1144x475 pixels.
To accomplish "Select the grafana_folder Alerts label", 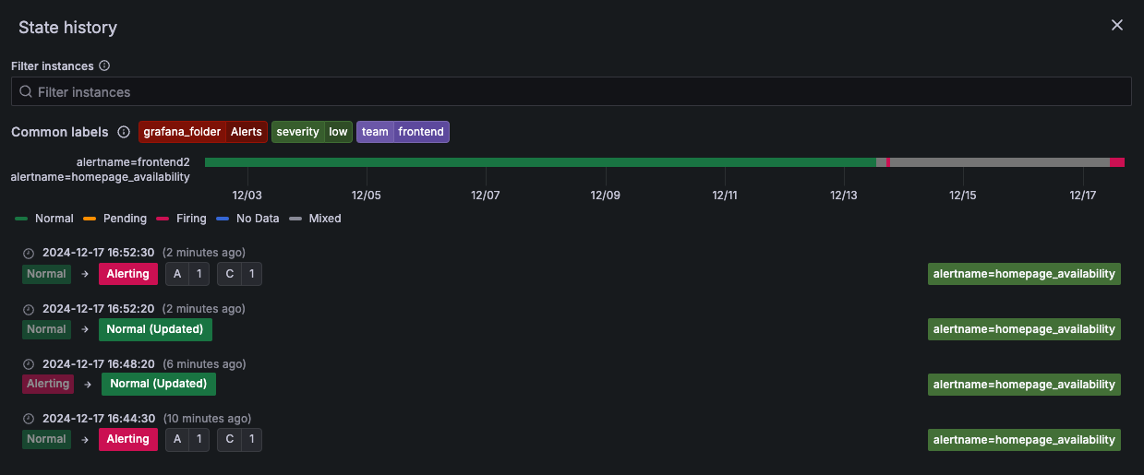I will pos(202,132).
